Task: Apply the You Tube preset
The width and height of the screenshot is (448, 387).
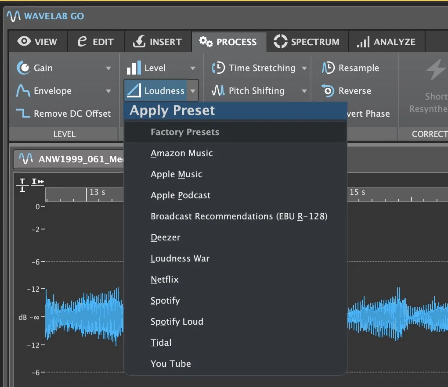Action: [236, 364]
